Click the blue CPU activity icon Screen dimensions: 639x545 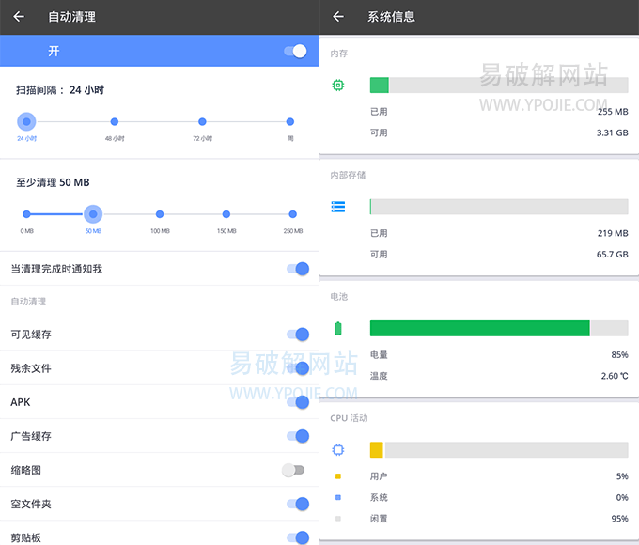[338, 449]
